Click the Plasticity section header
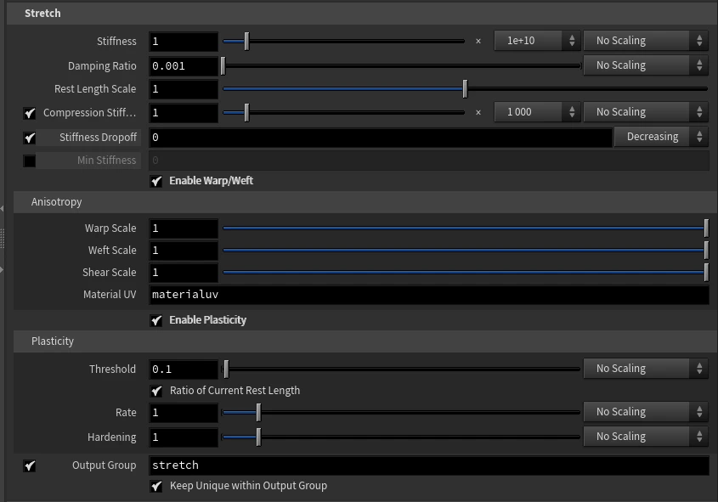The image size is (718, 502). point(365,341)
